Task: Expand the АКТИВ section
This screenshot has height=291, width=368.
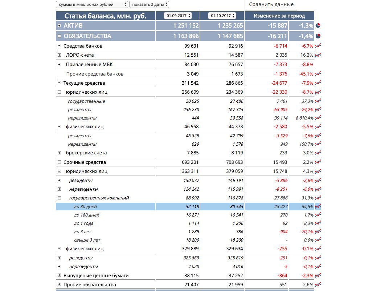Action: [60, 25]
